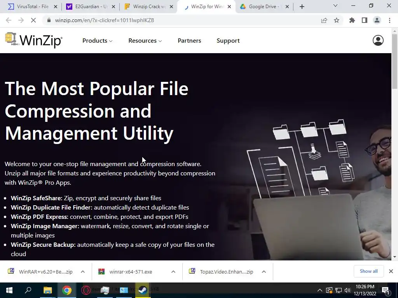Open the Chrome profile avatar
This screenshot has height=298, width=398.
[x=377, y=20]
